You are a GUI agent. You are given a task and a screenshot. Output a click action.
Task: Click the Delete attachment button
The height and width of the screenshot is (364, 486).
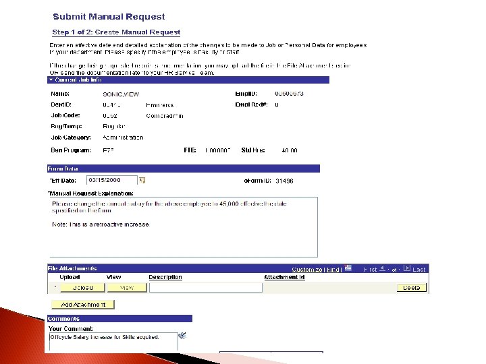[411, 288]
